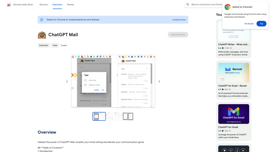Click the '3 users' text

pos(64,45)
